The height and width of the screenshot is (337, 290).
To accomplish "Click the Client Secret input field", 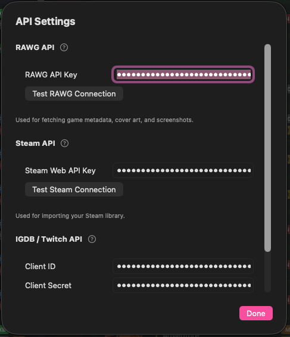I will 183,285.
